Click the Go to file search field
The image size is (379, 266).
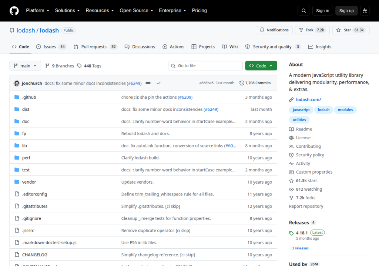click(x=205, y=66)
